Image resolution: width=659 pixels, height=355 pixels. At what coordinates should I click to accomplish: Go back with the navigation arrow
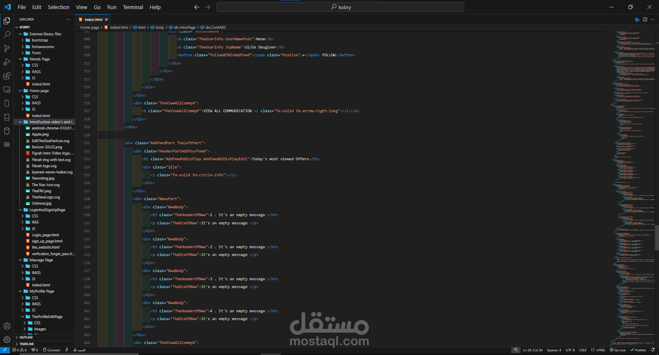click(x=196, y=7)
